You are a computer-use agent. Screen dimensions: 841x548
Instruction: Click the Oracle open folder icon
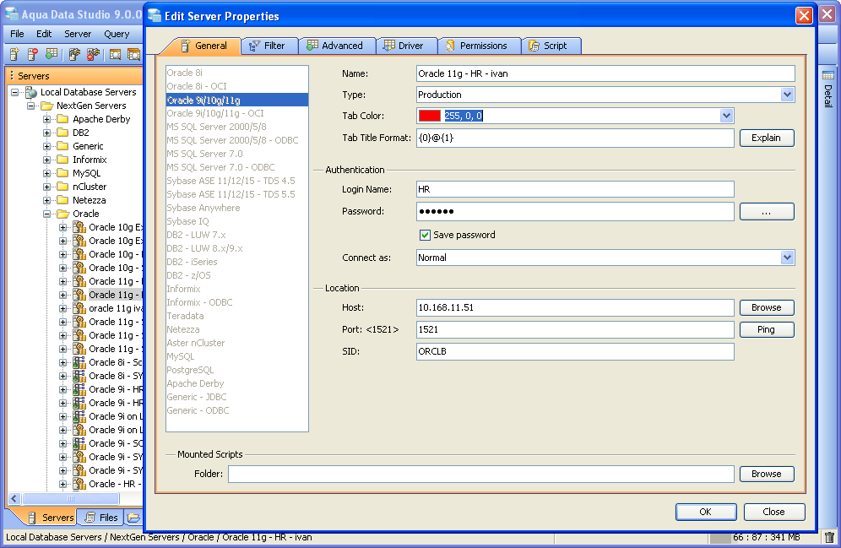click(x=63, y=214)
